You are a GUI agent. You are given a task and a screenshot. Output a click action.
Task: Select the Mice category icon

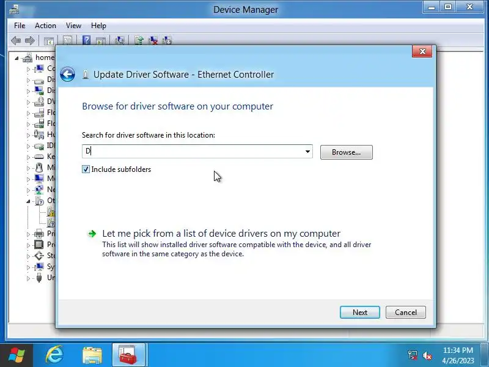39,168
